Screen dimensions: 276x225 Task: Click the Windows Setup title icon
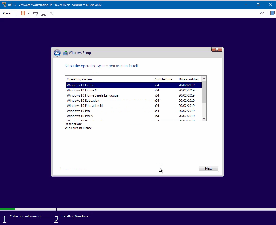[x=65, y=53]
